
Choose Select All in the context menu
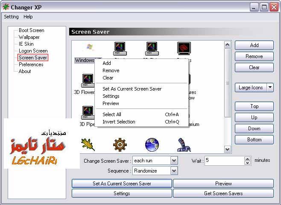coord(142,114)
